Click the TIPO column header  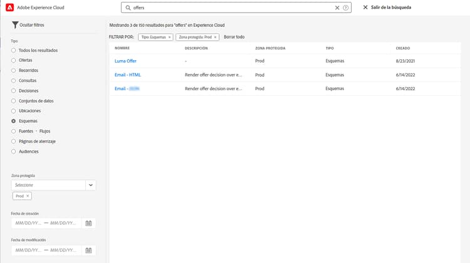coord(330,48)
